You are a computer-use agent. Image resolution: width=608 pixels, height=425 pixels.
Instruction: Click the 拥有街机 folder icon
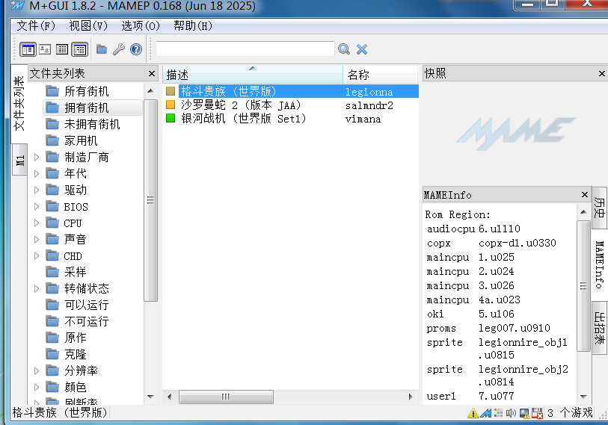click(x=52, y=108)
